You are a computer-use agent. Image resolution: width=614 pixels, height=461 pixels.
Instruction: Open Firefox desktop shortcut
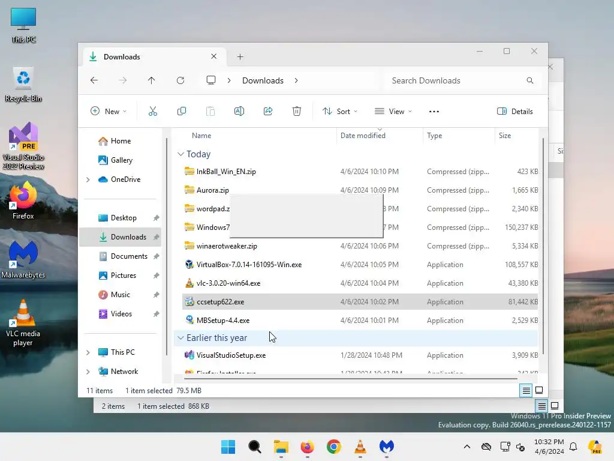coord(23,200)
